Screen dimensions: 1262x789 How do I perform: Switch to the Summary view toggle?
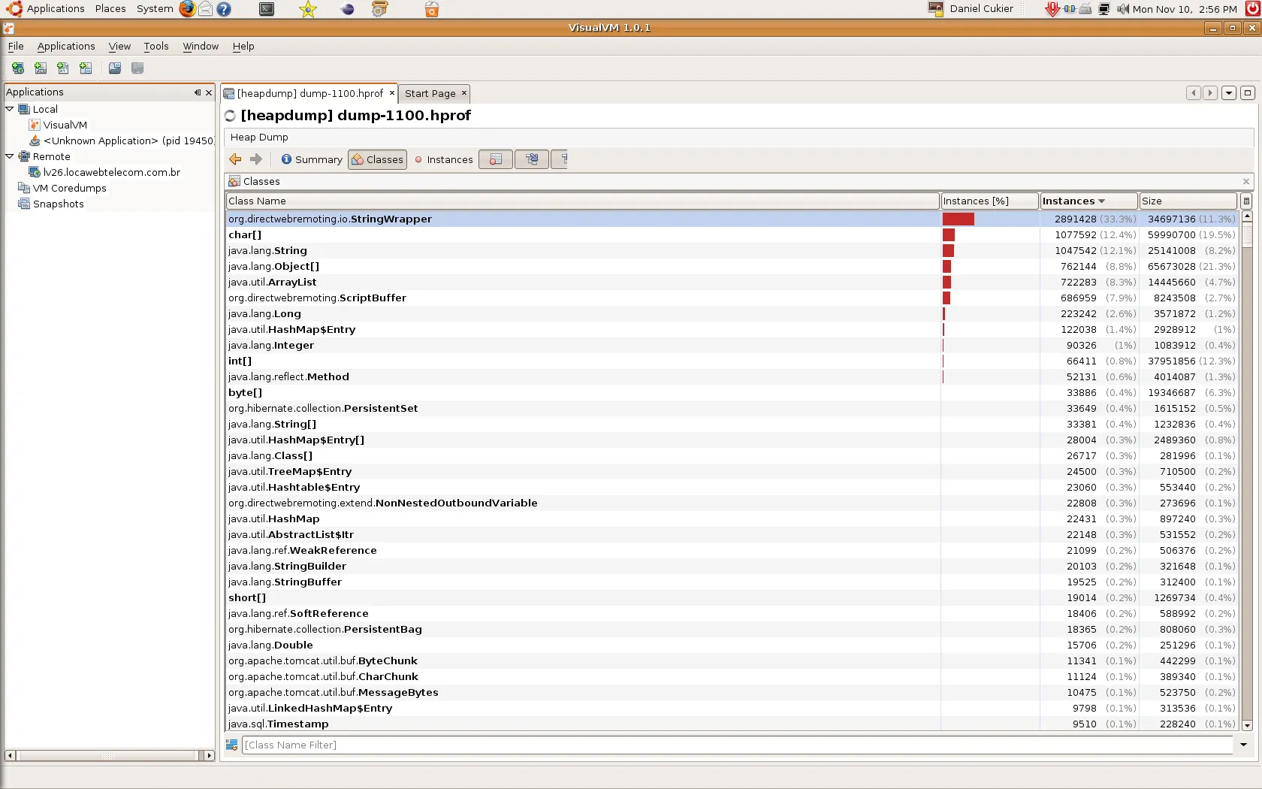312,159
